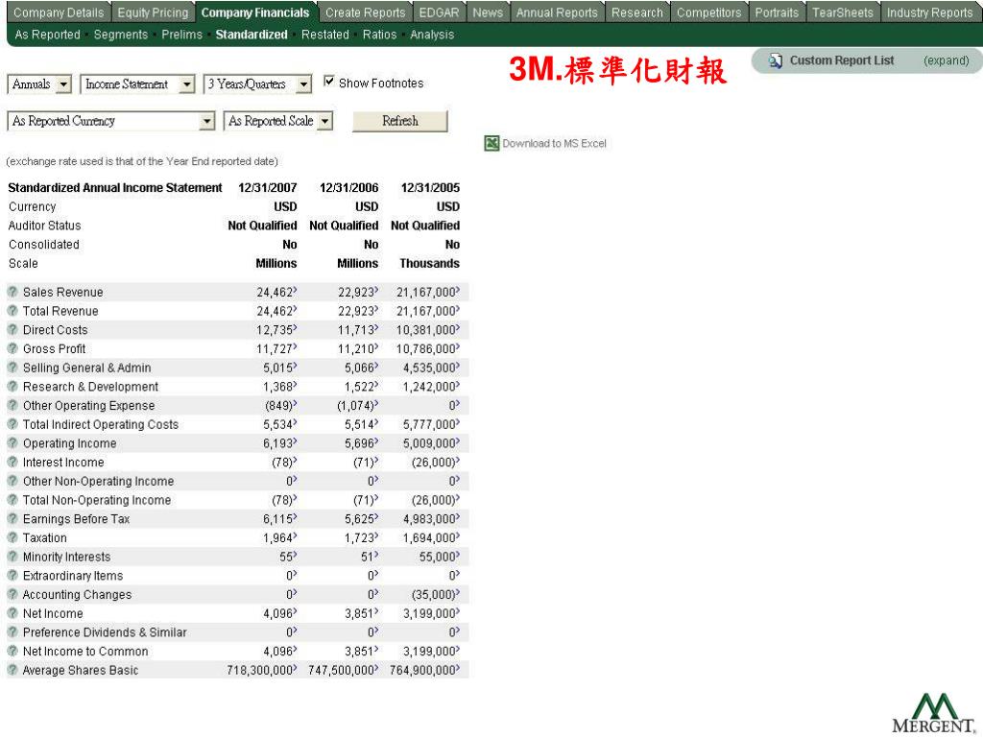
Task: Click help icon beside Taxation
Action: pos(12,537)
